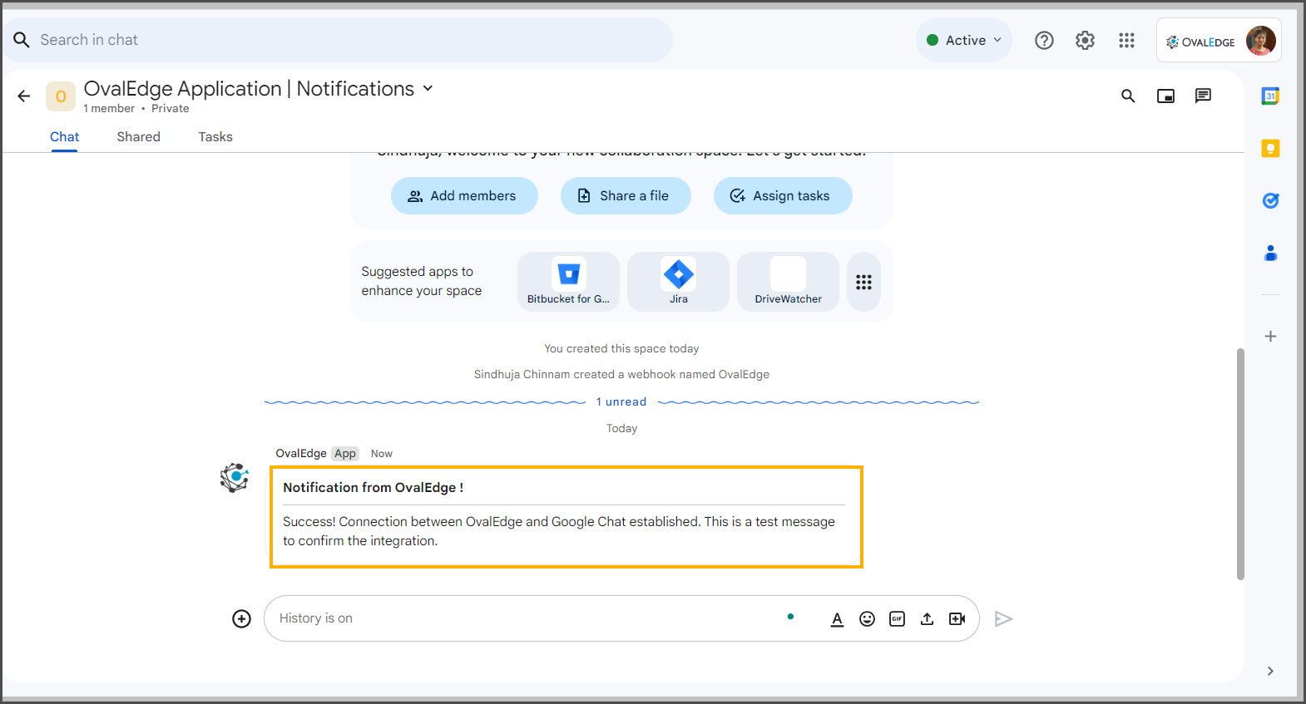Viewport: 1306px width, 704px height.
Task: Click the 'Private' label under the title
Action: pyautogui.click(x=171, y=109)
